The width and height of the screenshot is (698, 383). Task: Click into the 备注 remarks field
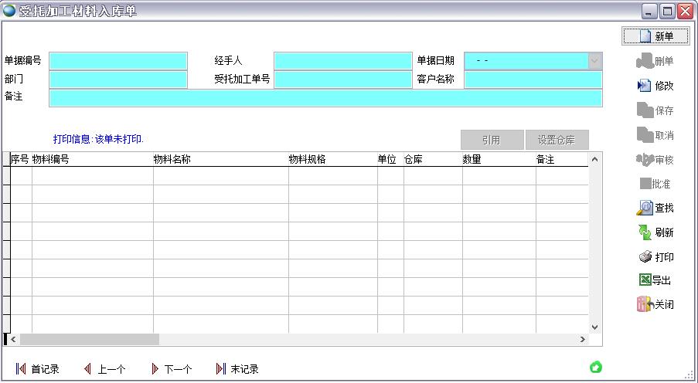[x=325, y=98]
